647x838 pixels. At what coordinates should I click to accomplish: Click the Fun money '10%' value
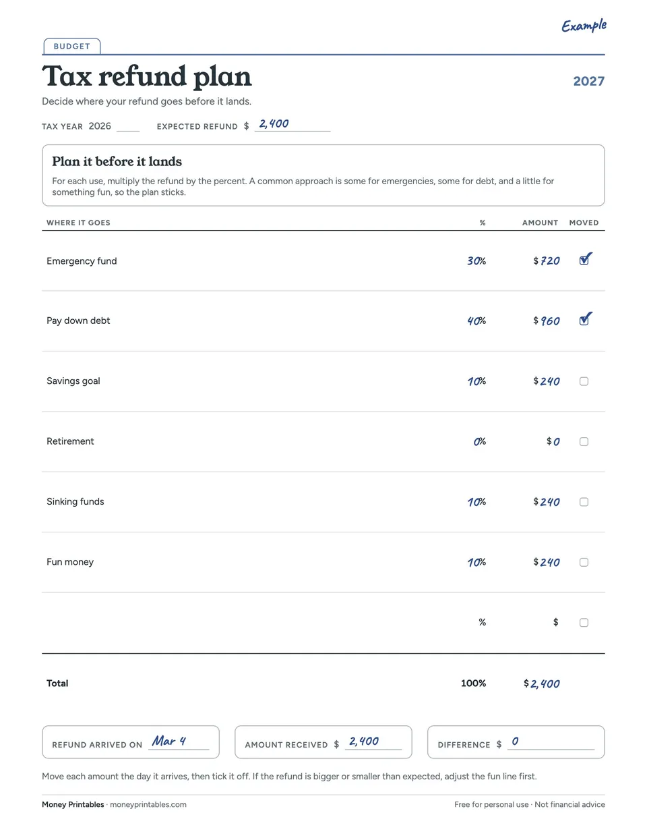click(x=476, y=563)
